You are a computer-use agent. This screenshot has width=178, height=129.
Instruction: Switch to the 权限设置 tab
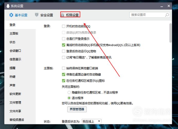coord(70,15)
